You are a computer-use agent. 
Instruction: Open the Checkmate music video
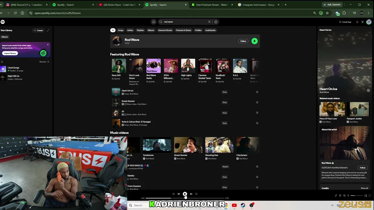248,145
